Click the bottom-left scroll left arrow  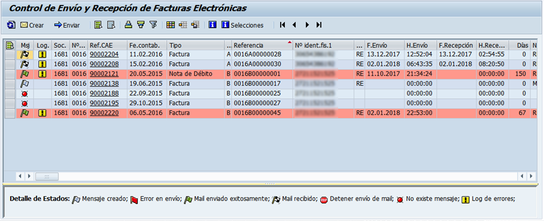click(x=20, y=176)
